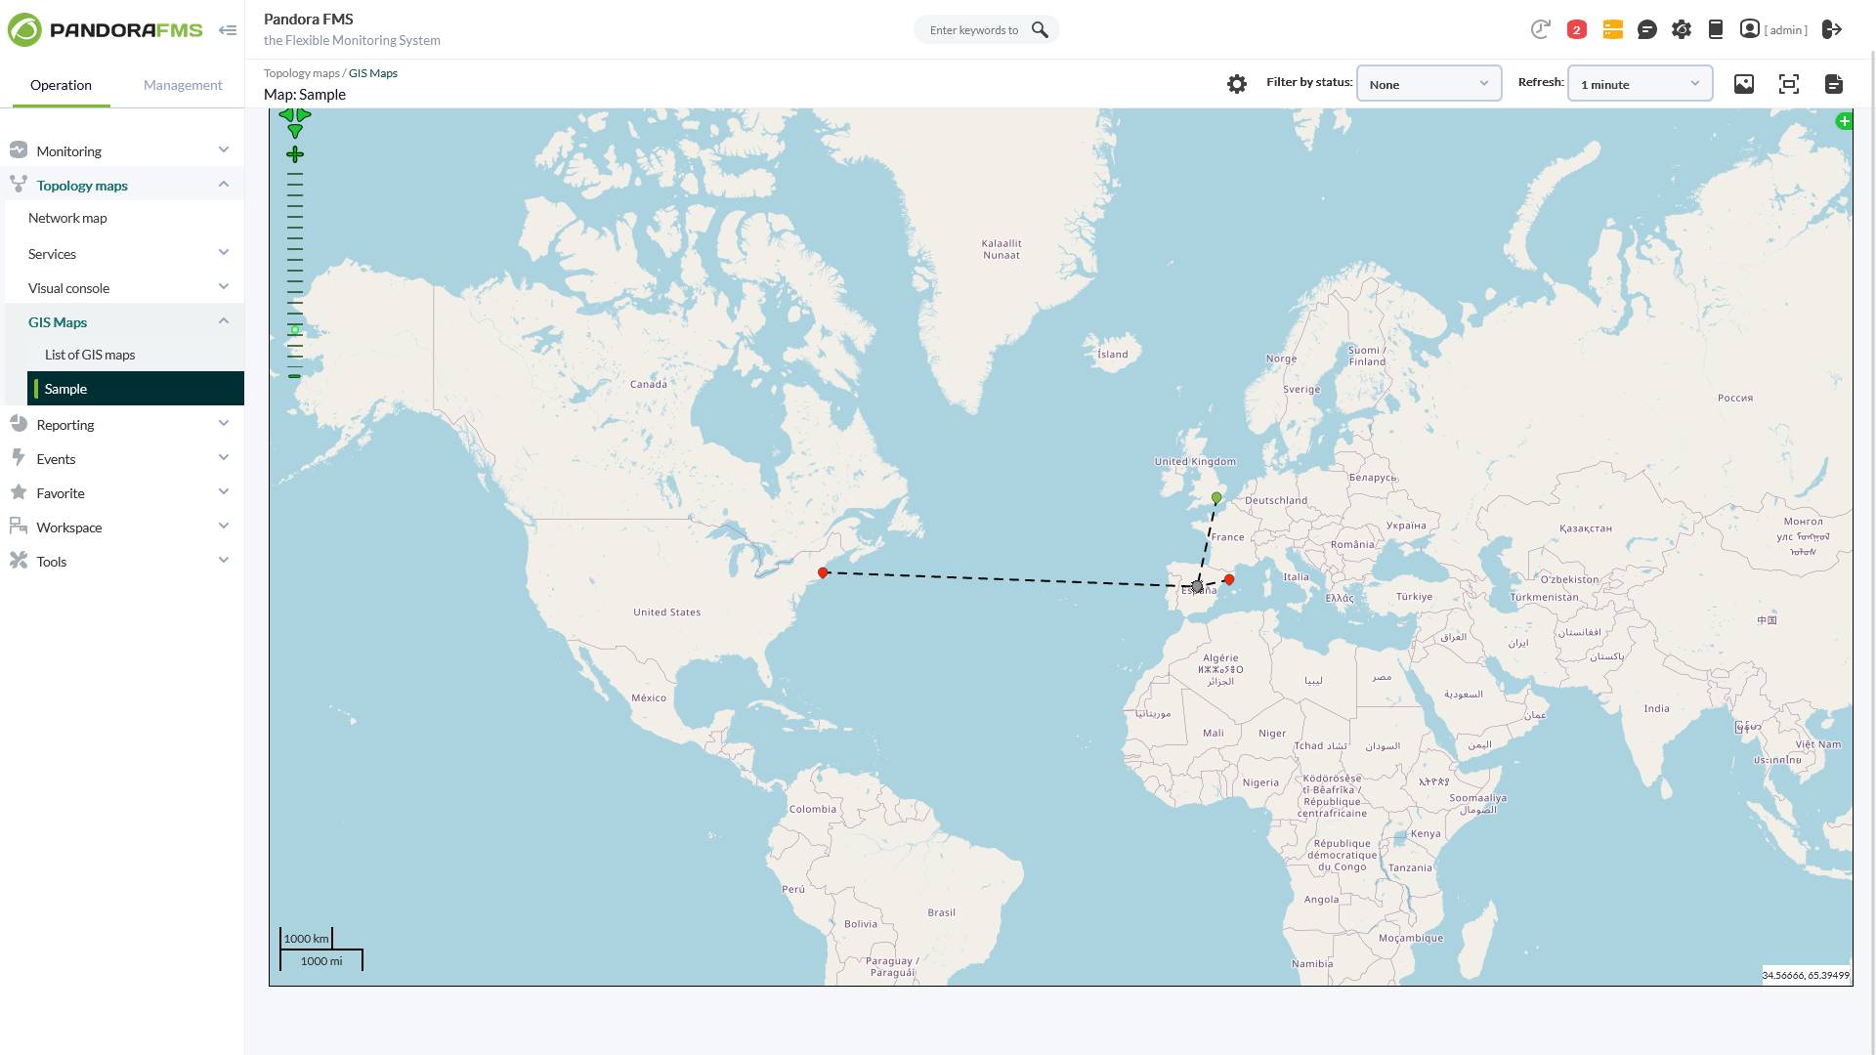Click the GIS Maps breadcrumb link
Viewport: 1876px width, 1055px height.
click(372, 73)
